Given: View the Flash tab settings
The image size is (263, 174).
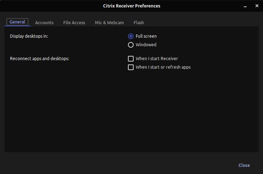Looking at the screenshot, I should coord(139,22).
